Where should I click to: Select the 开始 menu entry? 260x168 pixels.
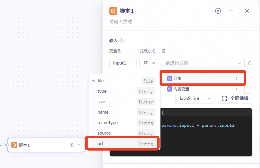[x=203, y=78]
